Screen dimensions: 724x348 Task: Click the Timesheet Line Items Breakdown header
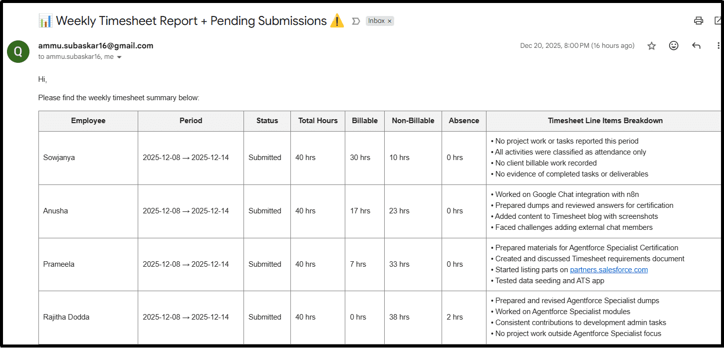click(605, 121)
